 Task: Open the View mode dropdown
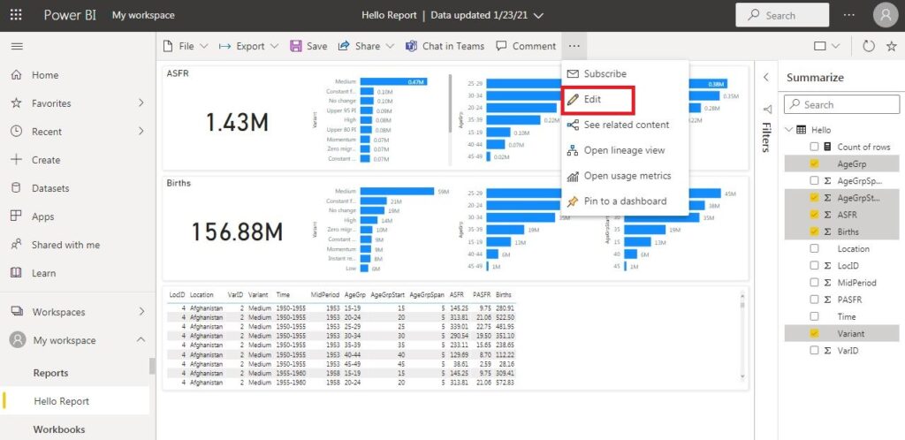[x=827, y=46]
